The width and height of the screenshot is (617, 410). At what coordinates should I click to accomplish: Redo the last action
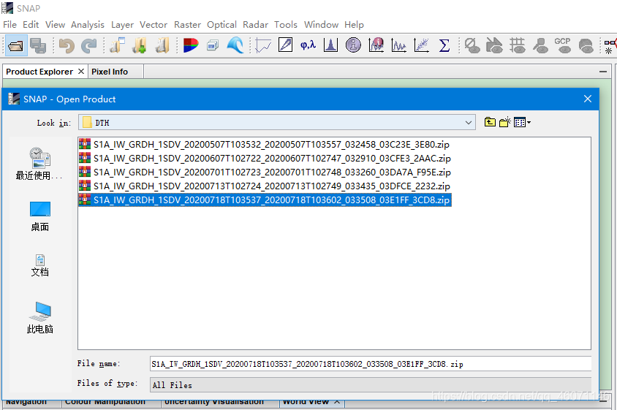(x=89, y=45)
